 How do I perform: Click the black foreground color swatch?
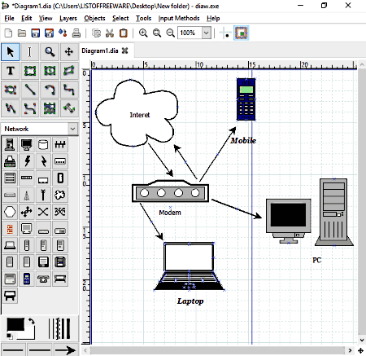15,324
